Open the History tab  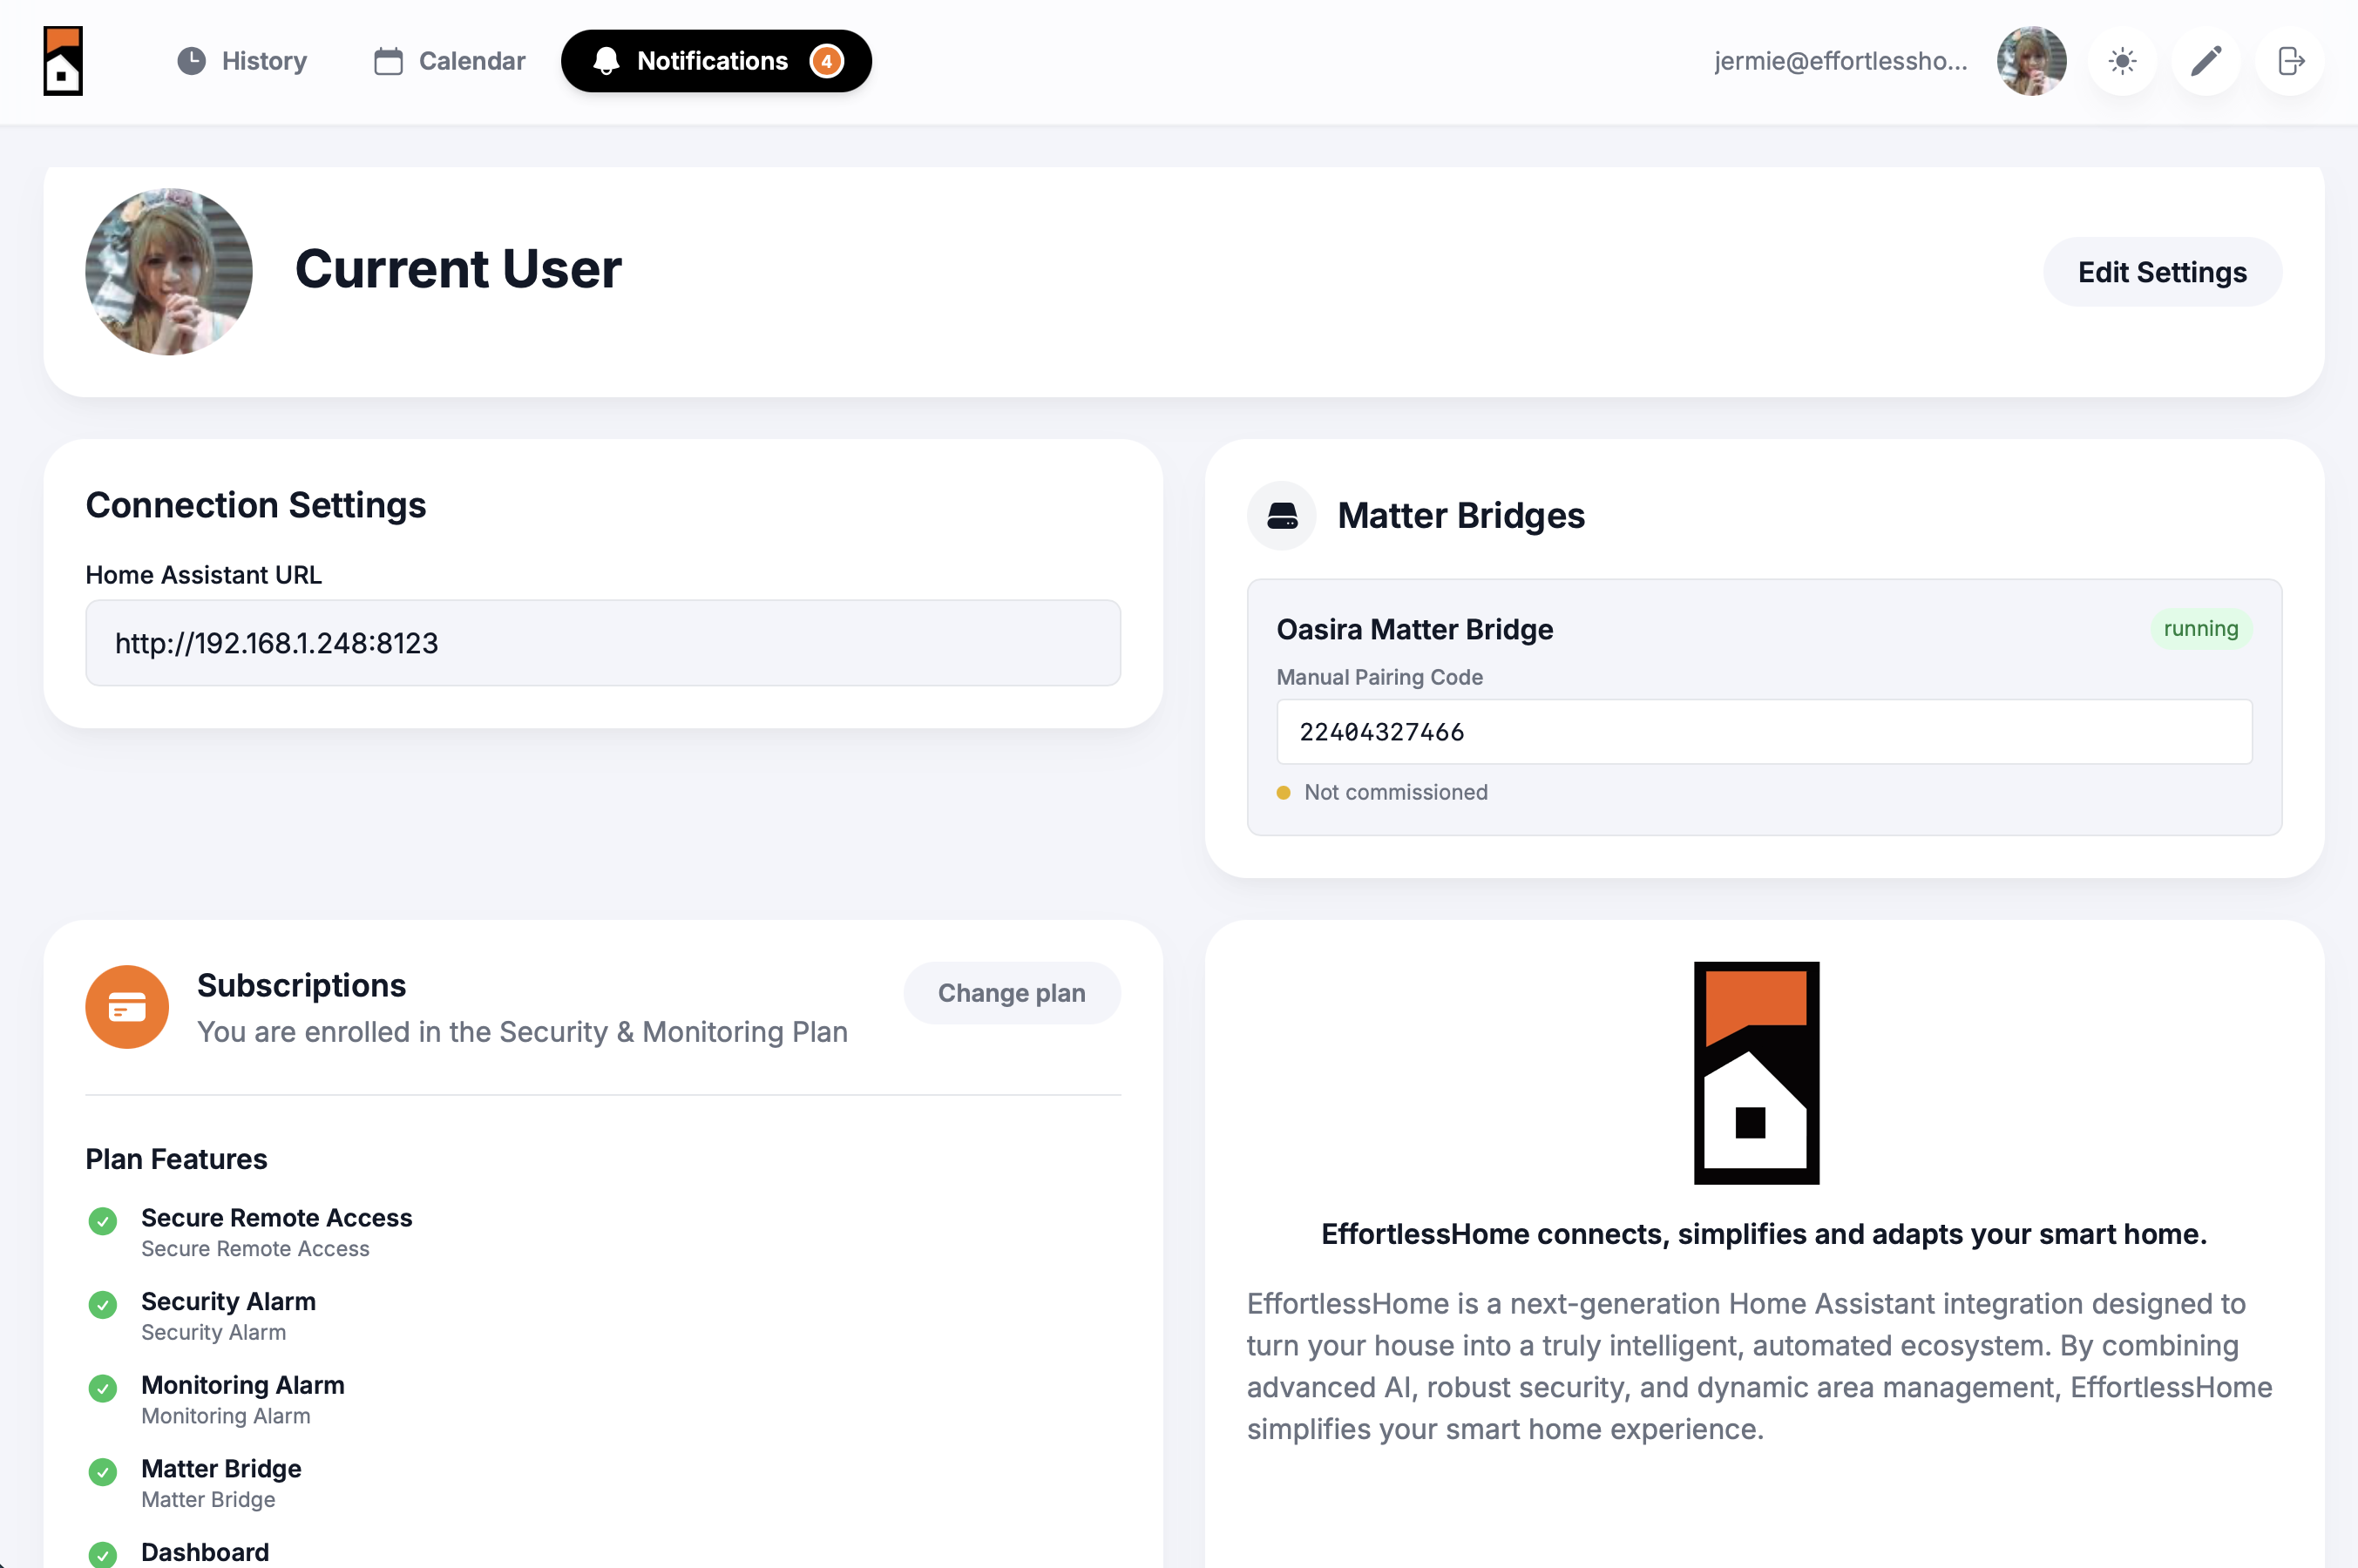[242, 61]
